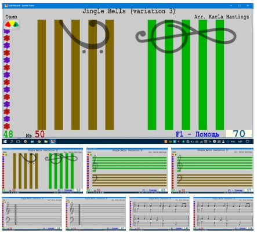Open Chrome from the taskbar
Image resolution: width=257 pixels, height=234 pixels.
(x=39, y=141)
